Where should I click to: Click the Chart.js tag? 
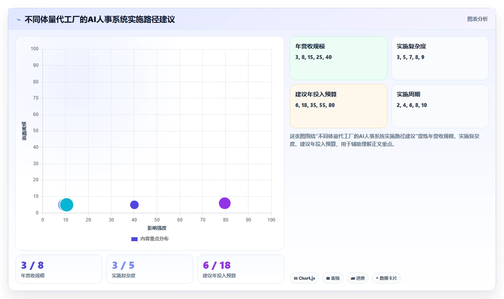pos(304,278)
